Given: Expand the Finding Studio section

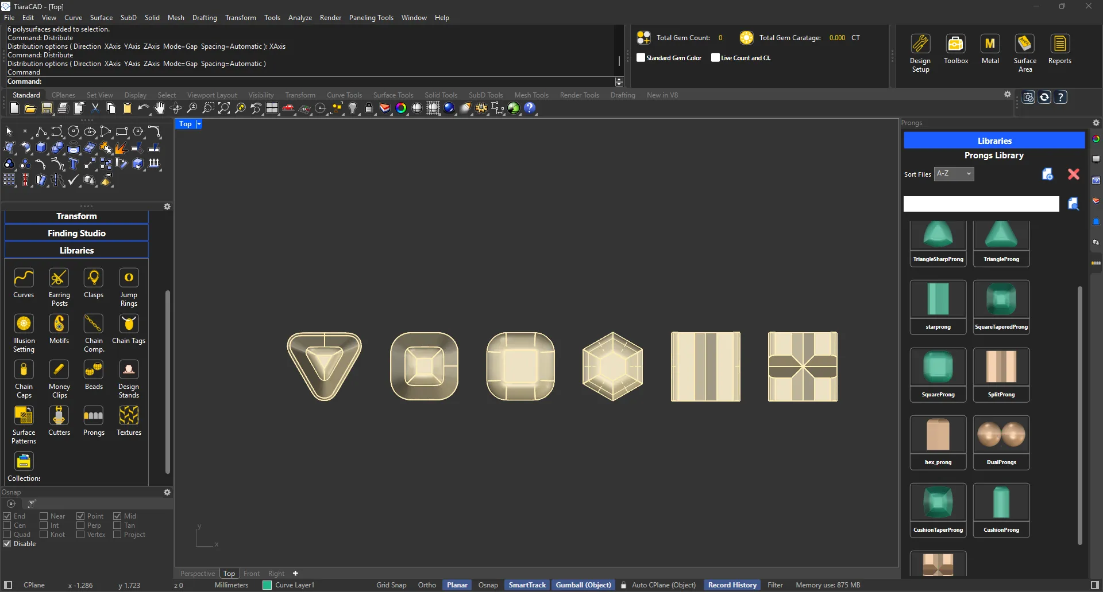Looking at the screenshot, I should 76,233.
